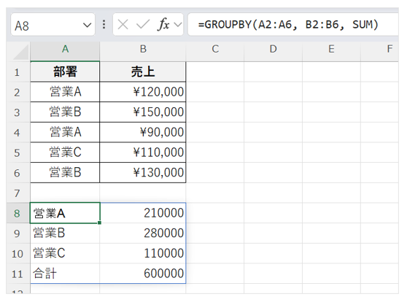Image resolution: width=407 pixels, height=305 pixels.
Task: Click the Cancel (X) formula icon
Action: point(123,25)
